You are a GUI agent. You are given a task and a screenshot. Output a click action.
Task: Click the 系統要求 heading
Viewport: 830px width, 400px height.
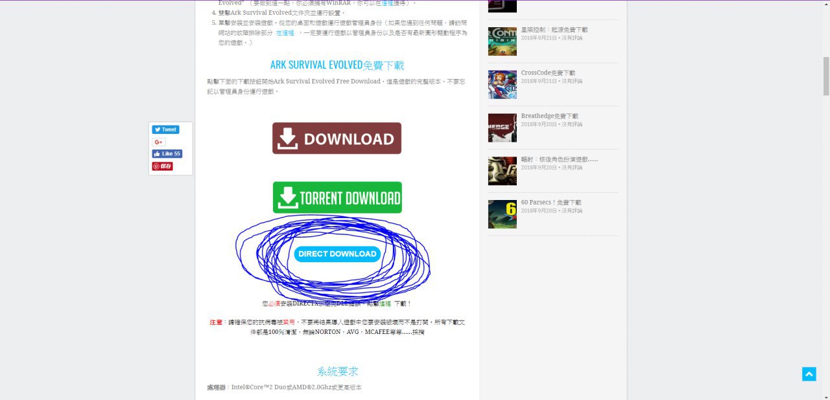point(337,372)
